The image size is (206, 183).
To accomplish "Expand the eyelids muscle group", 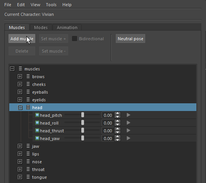I will coord(20,100).
